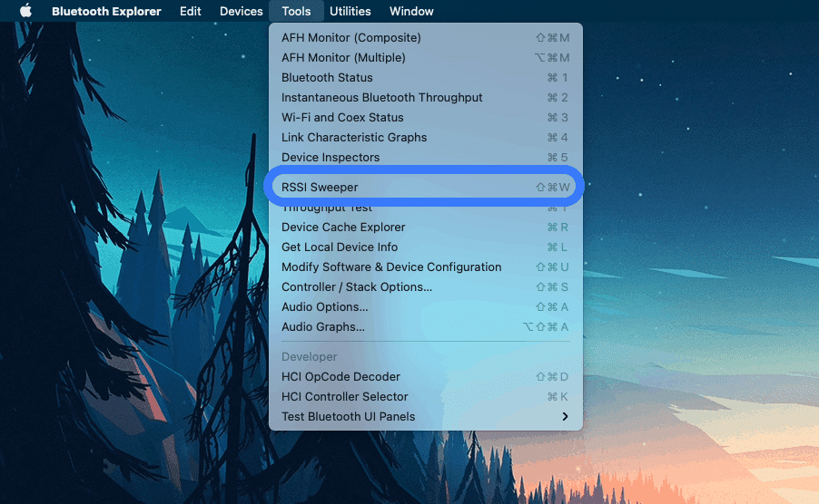Open the Edit menu
The image size is (819, 504).
pos(190,11)
